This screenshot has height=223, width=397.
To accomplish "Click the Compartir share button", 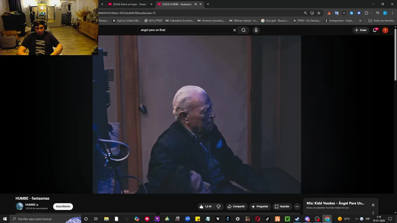I will click(x=236, y=207).
